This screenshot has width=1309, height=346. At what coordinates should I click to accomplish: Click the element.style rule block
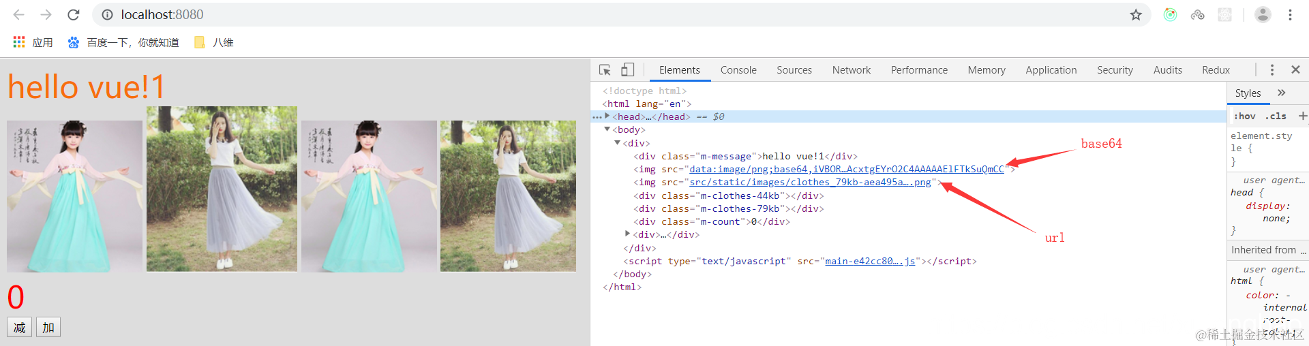pos(1268,148)
